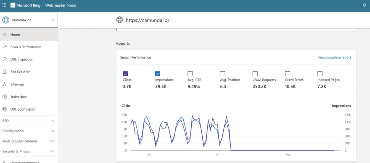The width and height of the screenshot is (370, 163).
Task: Click the July drop point on the chart
Action: click(231, 150)
